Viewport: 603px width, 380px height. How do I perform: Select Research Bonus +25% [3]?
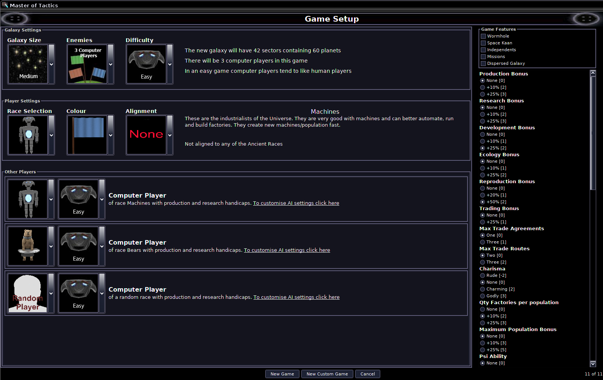pos(483,121)
